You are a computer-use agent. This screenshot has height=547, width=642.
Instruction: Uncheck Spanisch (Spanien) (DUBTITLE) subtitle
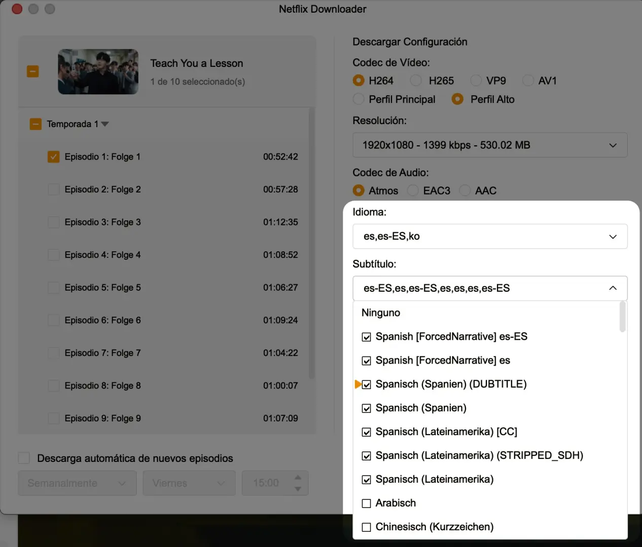click(x=367, y=384)
